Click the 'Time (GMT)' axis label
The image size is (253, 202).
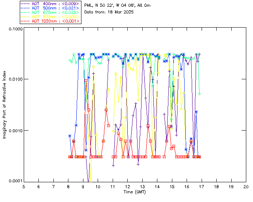[x=135, y=192]
